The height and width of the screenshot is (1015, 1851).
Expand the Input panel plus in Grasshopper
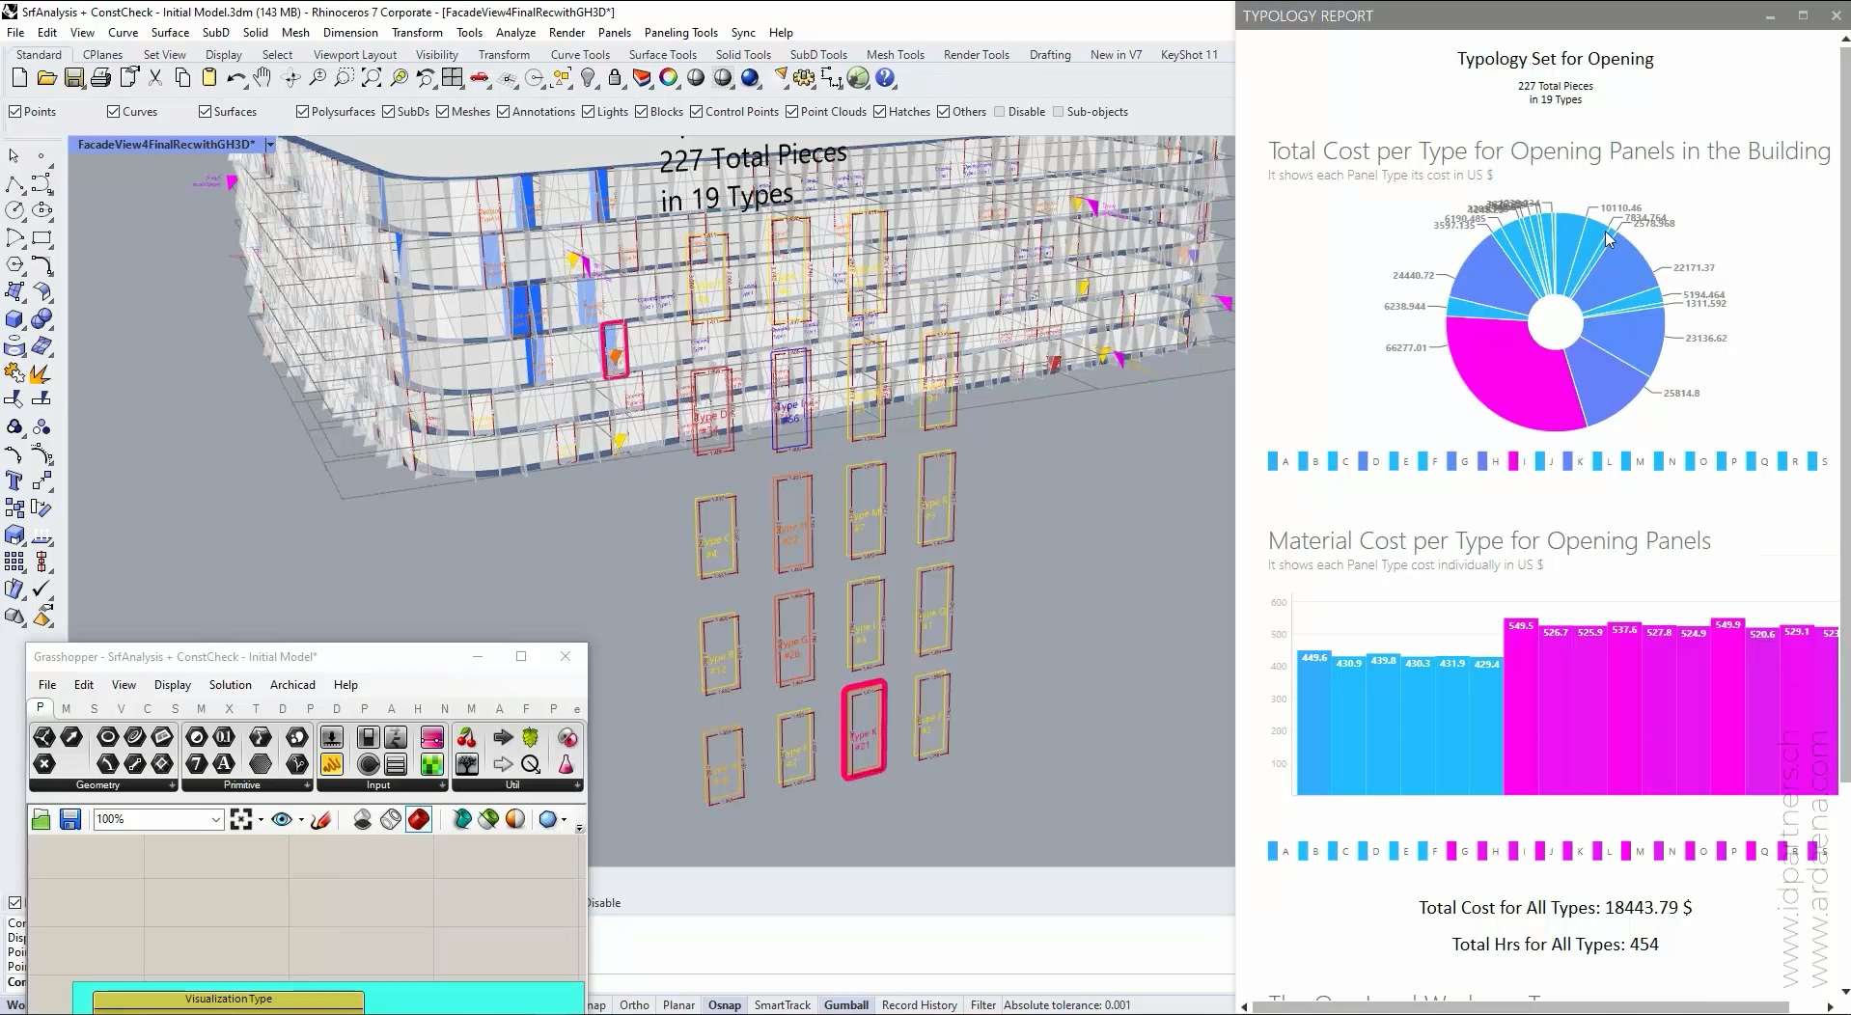[442, 785]
